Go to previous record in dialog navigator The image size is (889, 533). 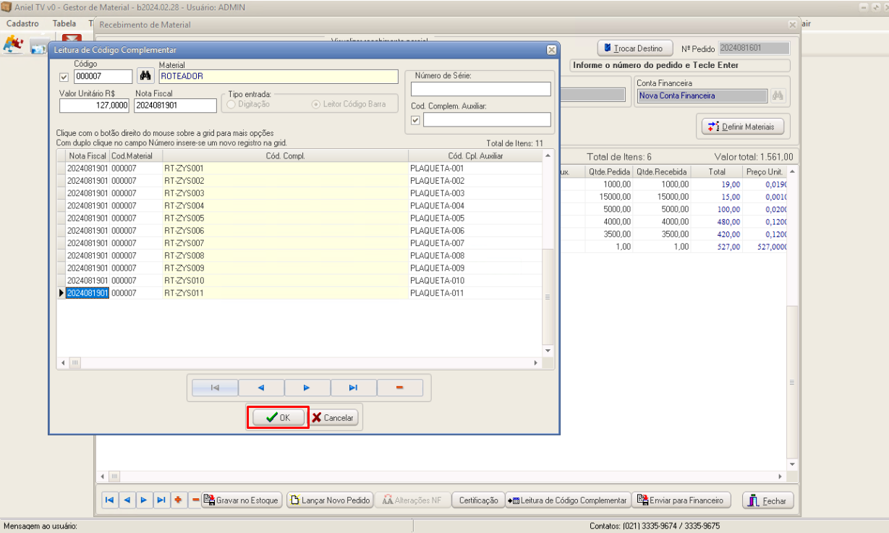(260, 388)
